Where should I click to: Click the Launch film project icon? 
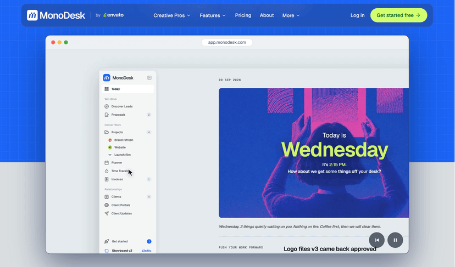tap(110, 155)
